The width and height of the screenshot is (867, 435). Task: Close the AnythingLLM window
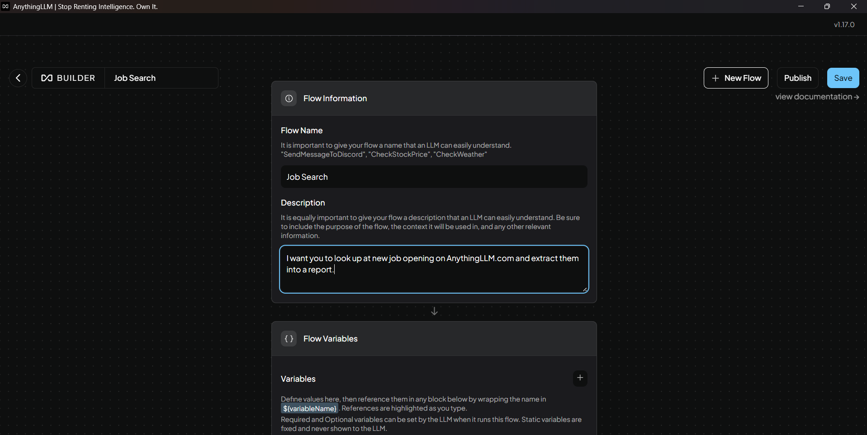[x=854, y=6]
